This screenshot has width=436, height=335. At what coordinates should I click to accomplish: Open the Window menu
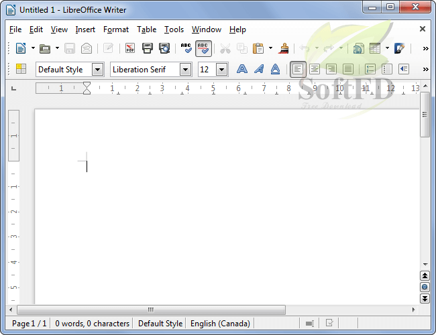(207, 29)
